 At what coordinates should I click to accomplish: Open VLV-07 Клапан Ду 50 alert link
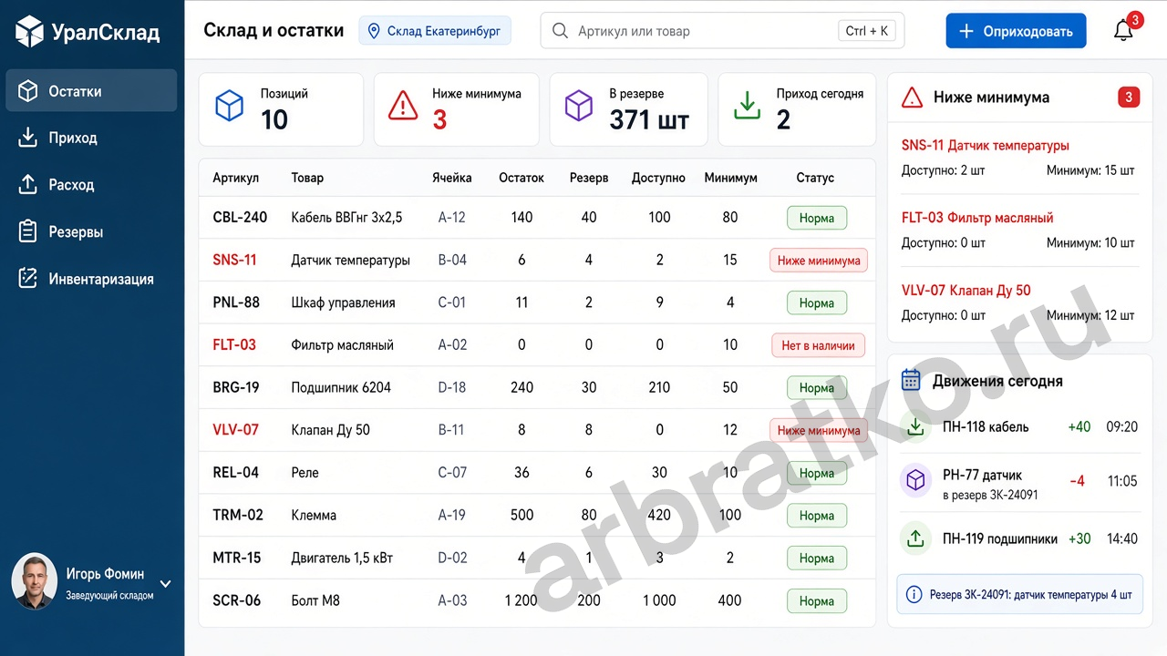tap(966, 290)
